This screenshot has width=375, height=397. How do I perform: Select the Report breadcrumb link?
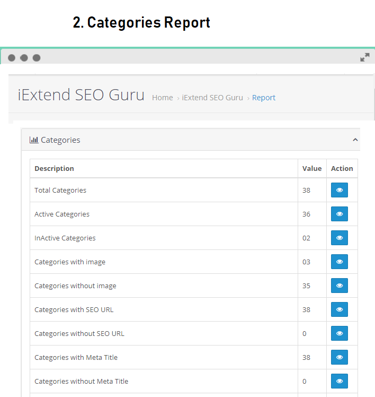tap(264, 98)
